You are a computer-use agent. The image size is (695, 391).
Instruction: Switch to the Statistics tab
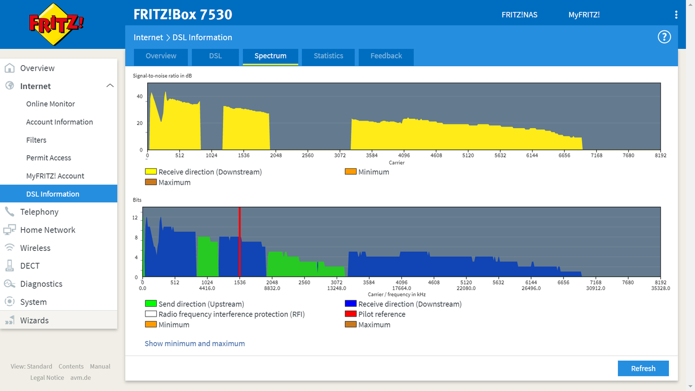328,56
